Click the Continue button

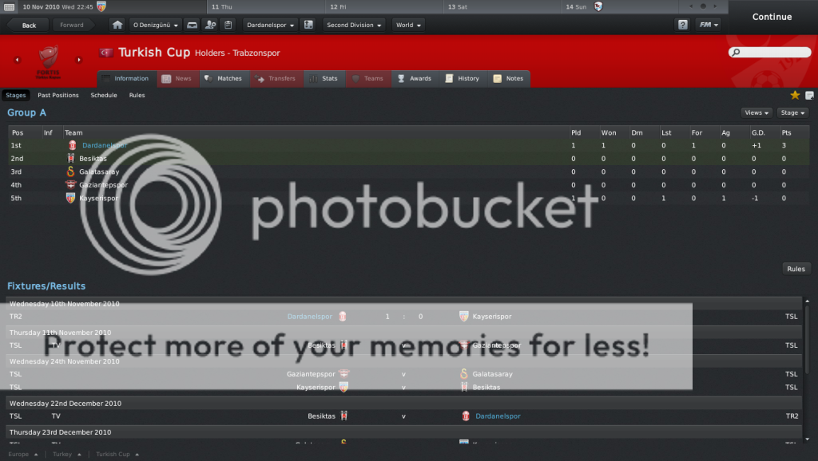[772, 17]
